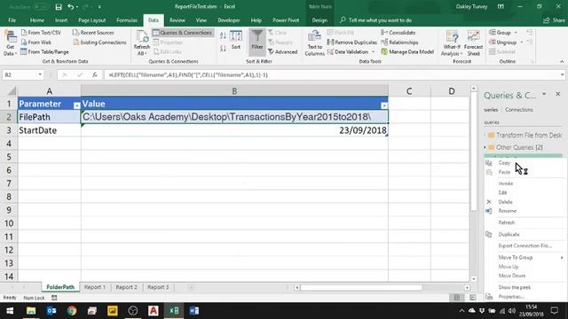Select the cell with 23/09/2018
568x319 pixels.
234,130
